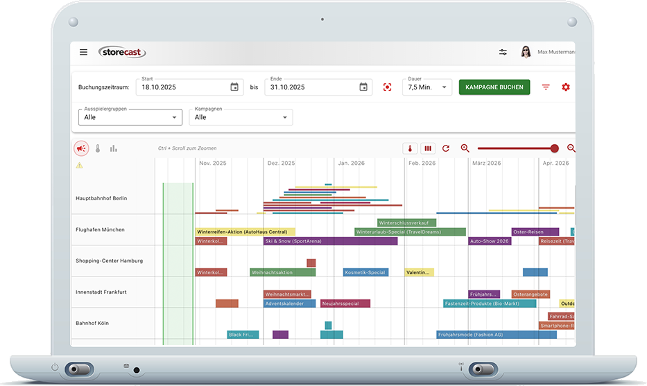The width and height of the screenshot is (647, 386).
Task: Select the Winterschlussverkauf campaign bar
Action: [407, 222]
